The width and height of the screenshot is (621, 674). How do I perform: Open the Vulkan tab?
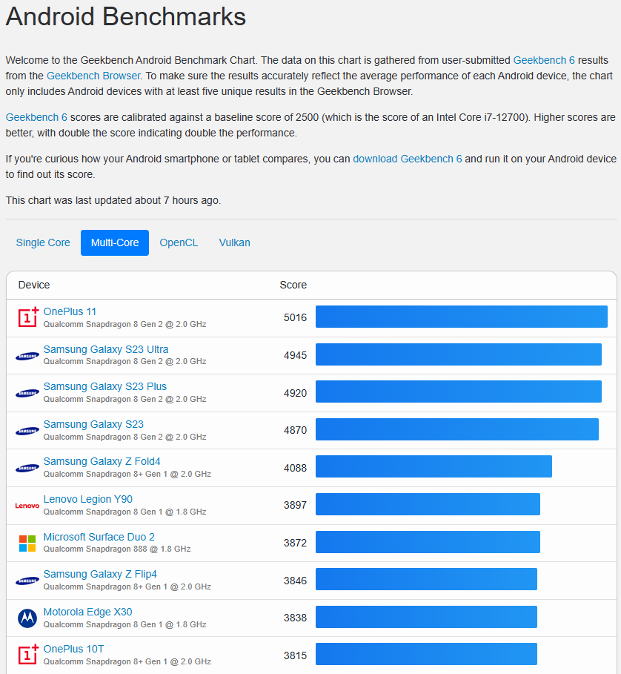(234, 242)
